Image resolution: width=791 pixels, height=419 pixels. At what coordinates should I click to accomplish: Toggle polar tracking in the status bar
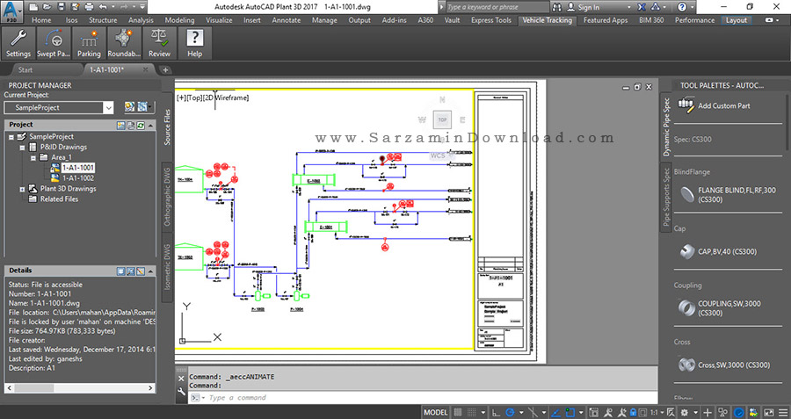click(x=510, y=412)
